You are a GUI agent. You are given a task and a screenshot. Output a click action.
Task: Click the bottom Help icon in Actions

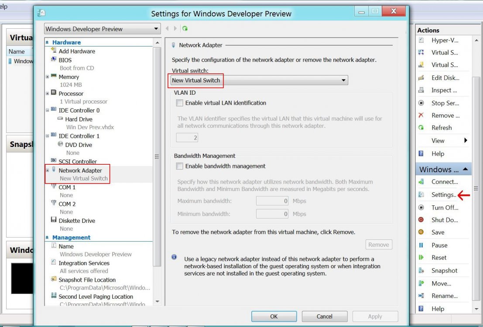pyautogui.click(x=421, y=309)
